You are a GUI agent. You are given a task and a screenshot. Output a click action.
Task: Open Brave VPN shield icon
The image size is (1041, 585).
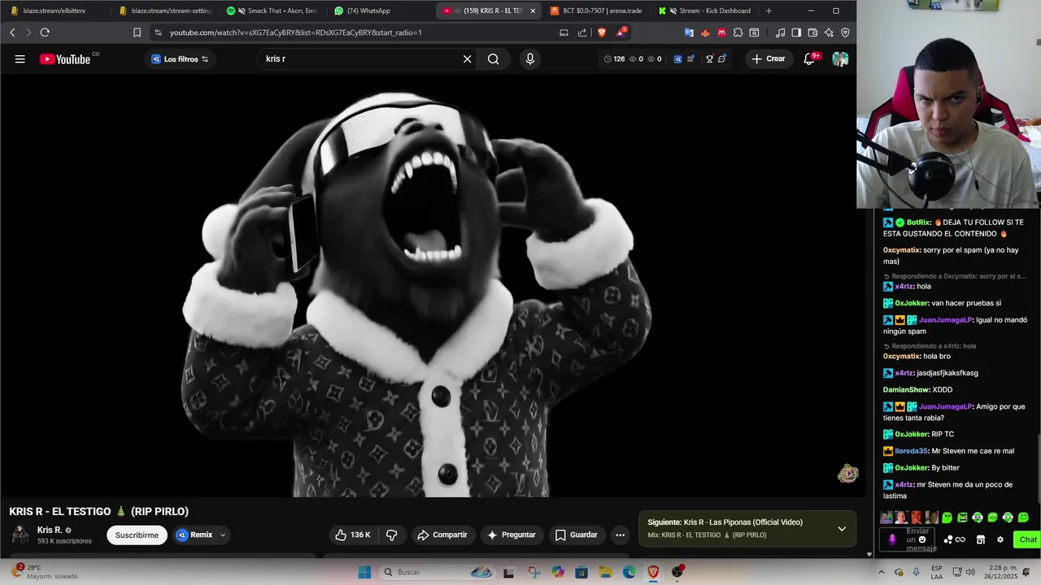coord(845,32)
